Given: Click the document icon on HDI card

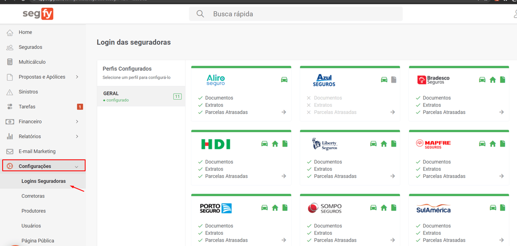Looking at the screenshot, I should tap(285, 144).
